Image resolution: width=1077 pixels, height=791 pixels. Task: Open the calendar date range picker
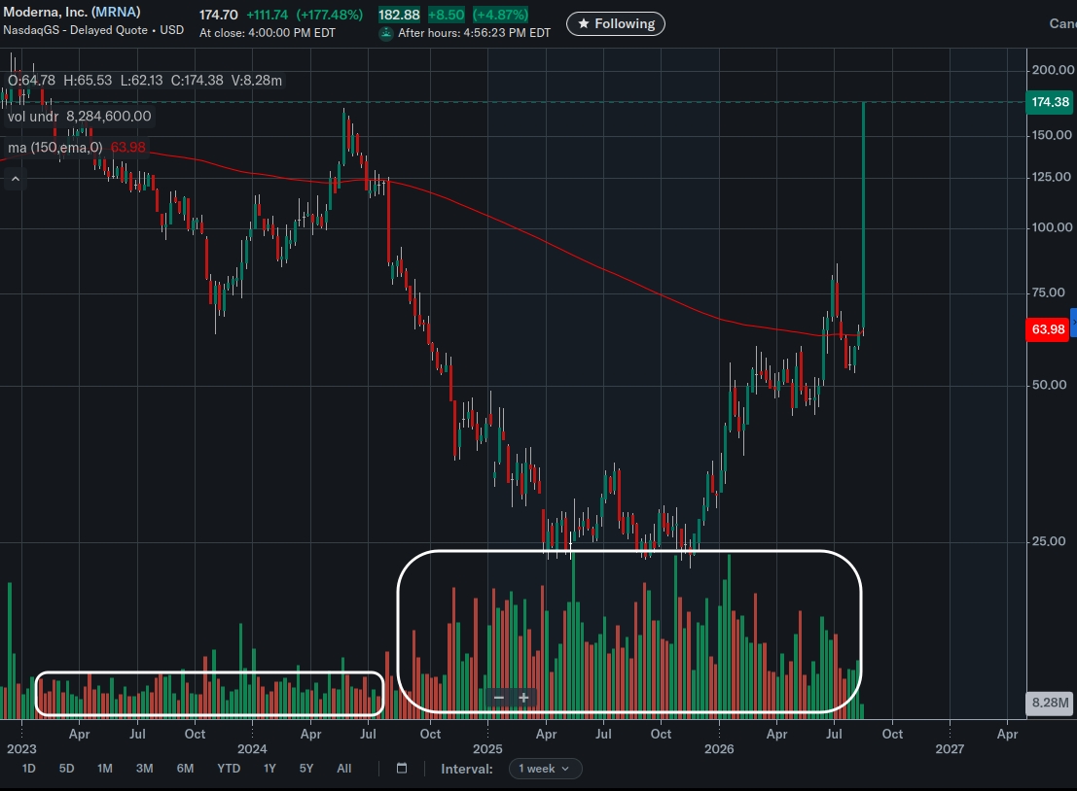pyautogui.click(x=402, y=769)
